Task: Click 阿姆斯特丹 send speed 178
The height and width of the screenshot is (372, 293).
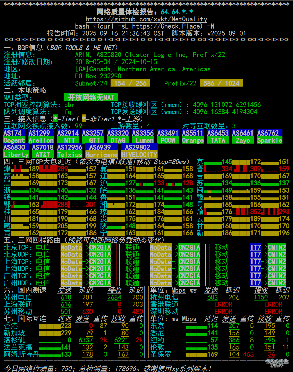Action: coord(87,354)
